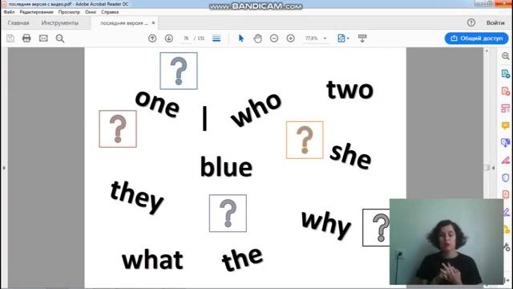Toggle the scrolling page display icon

point(216,39)
